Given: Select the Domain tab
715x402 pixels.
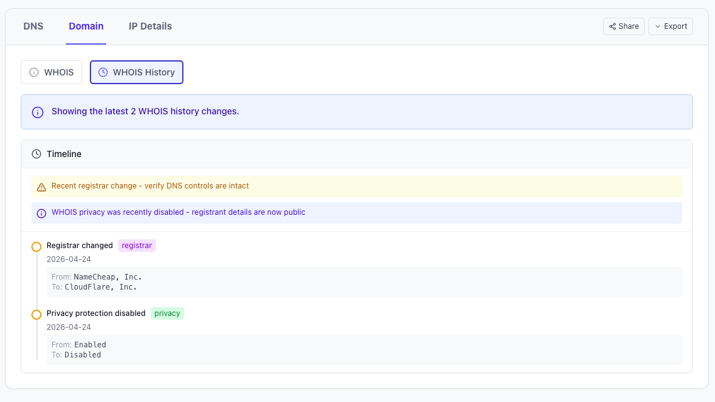Looking at the screenshot, I should 86,26.
